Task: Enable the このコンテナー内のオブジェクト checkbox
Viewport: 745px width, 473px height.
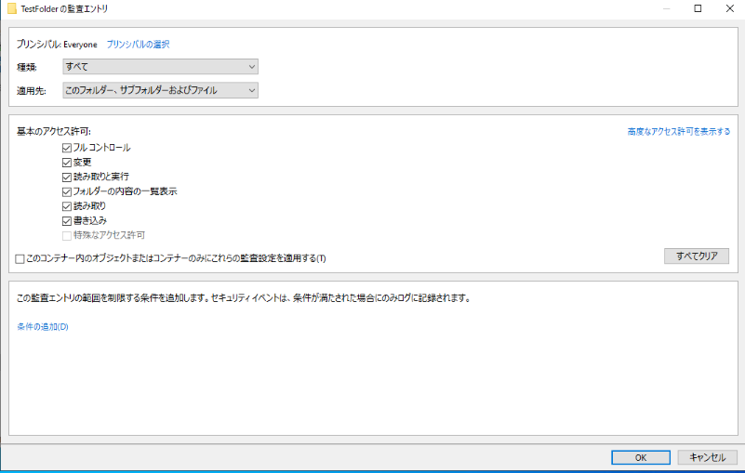Action: point(20,258)
